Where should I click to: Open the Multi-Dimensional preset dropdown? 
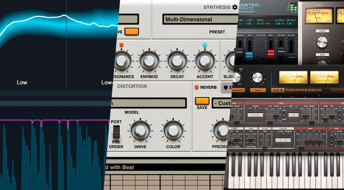pos(200,19)
